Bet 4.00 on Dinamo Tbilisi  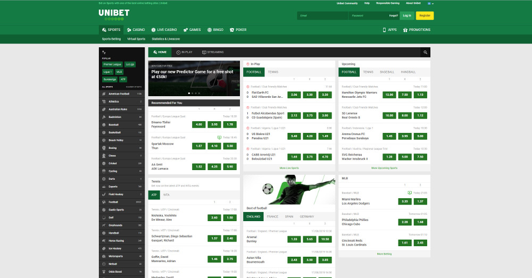click(199, 124)
